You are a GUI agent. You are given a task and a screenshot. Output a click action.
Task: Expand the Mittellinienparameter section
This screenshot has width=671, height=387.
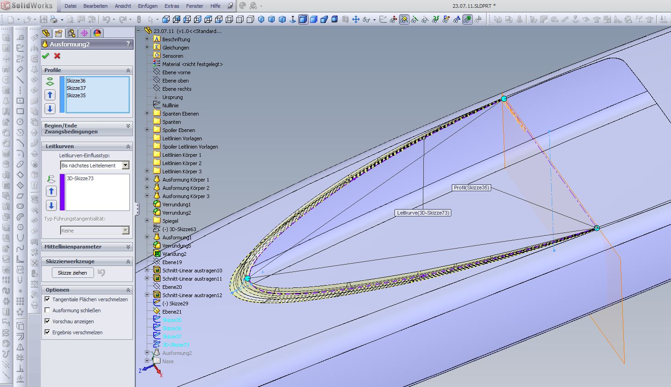[x=128, y=247]
